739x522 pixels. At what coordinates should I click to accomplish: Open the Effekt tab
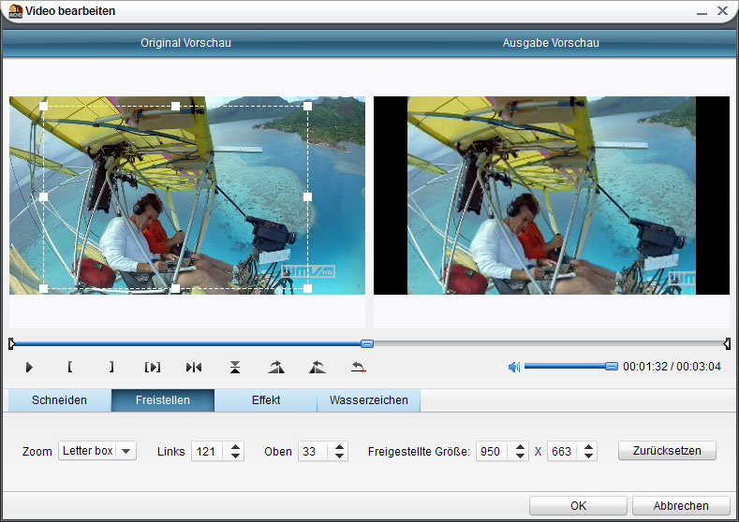coord(266,400)
